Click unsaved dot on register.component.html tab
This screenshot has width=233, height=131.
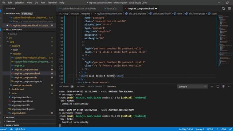156,8
